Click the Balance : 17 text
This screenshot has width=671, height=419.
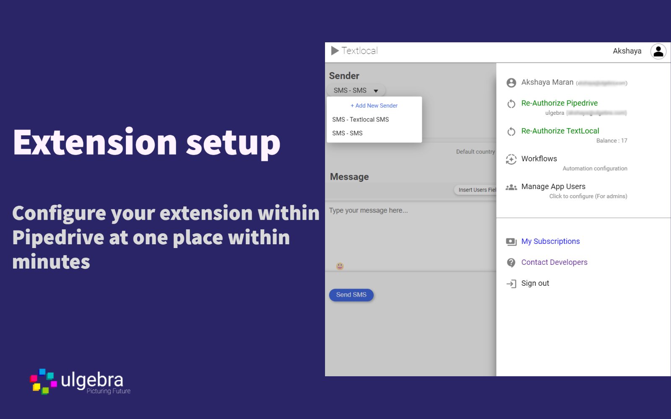(x=611, y=141)
